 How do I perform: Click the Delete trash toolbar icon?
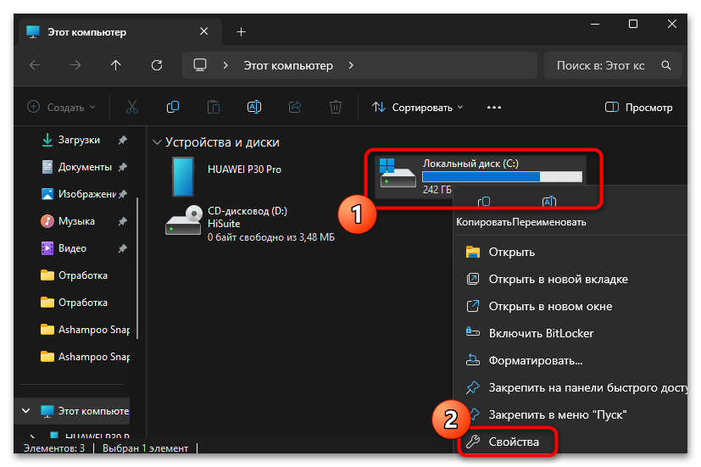click(336, 108)
